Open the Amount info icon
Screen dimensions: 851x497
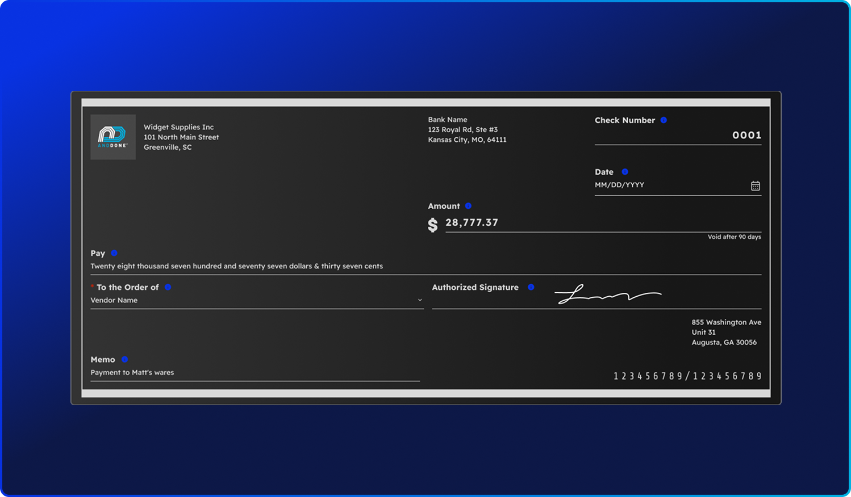coord(468,206)
